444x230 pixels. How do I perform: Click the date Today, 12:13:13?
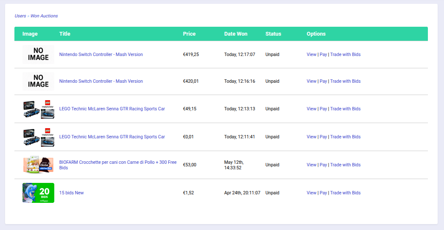coord(240,109)
